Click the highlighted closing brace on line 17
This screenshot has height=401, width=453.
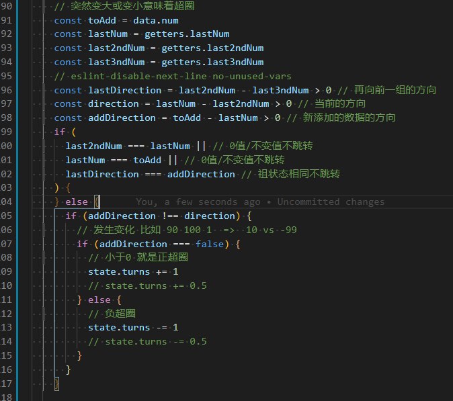point(57,384)
